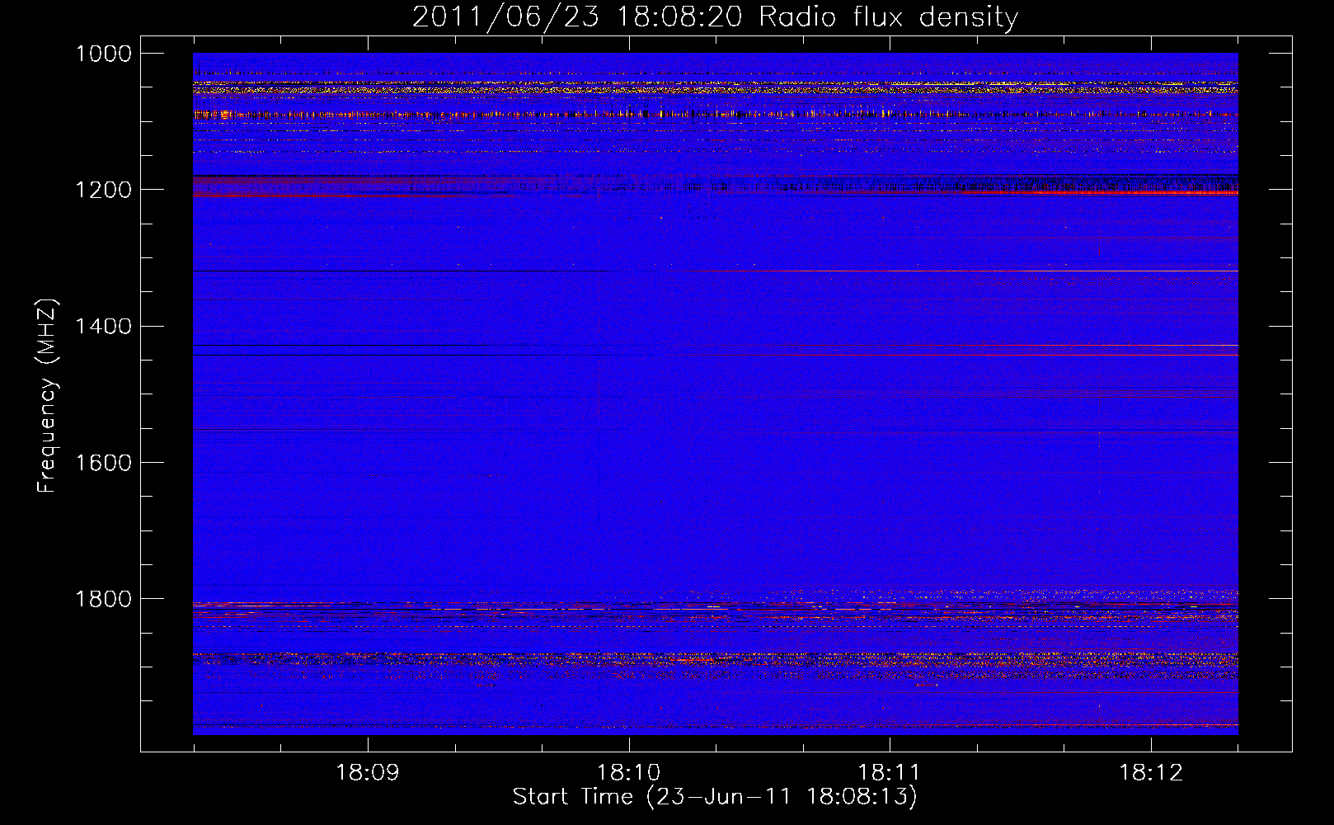
Task: Click the '1200' frequency axis label
Action: [103, 190]
